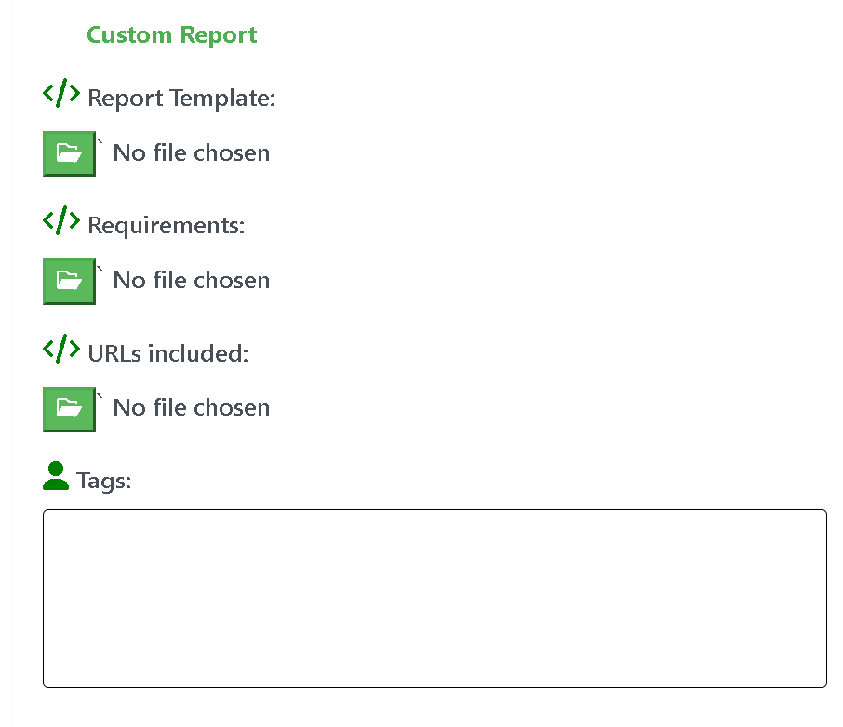Focus the Tags text area
The height and width of the screenshot is (727, 843).
435,598
